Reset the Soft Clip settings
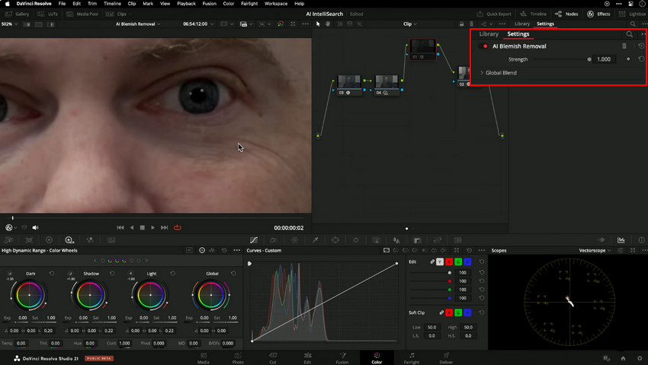 pos(482,313)
